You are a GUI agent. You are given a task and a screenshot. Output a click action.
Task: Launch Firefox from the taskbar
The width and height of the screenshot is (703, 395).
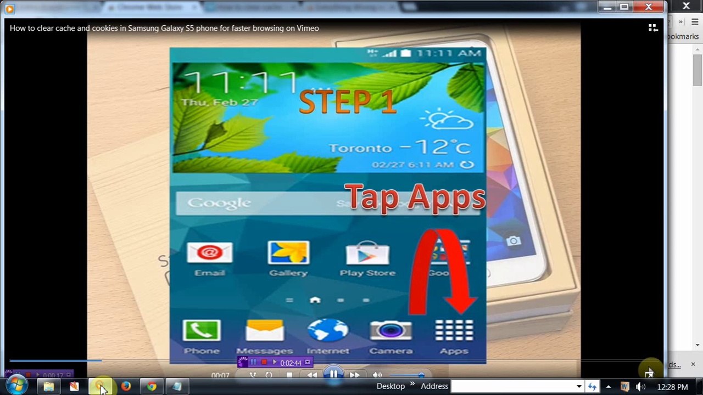coord(126,386)
